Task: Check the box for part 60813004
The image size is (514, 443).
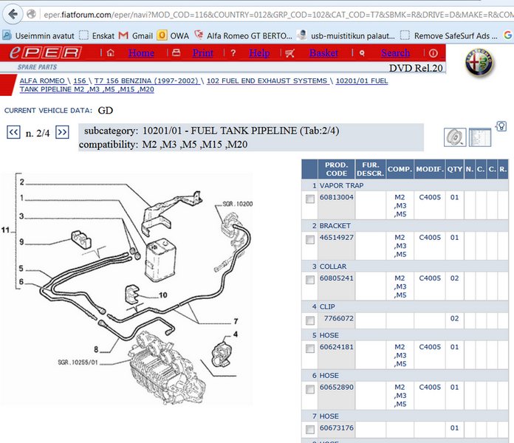Action: coord(310,198)
